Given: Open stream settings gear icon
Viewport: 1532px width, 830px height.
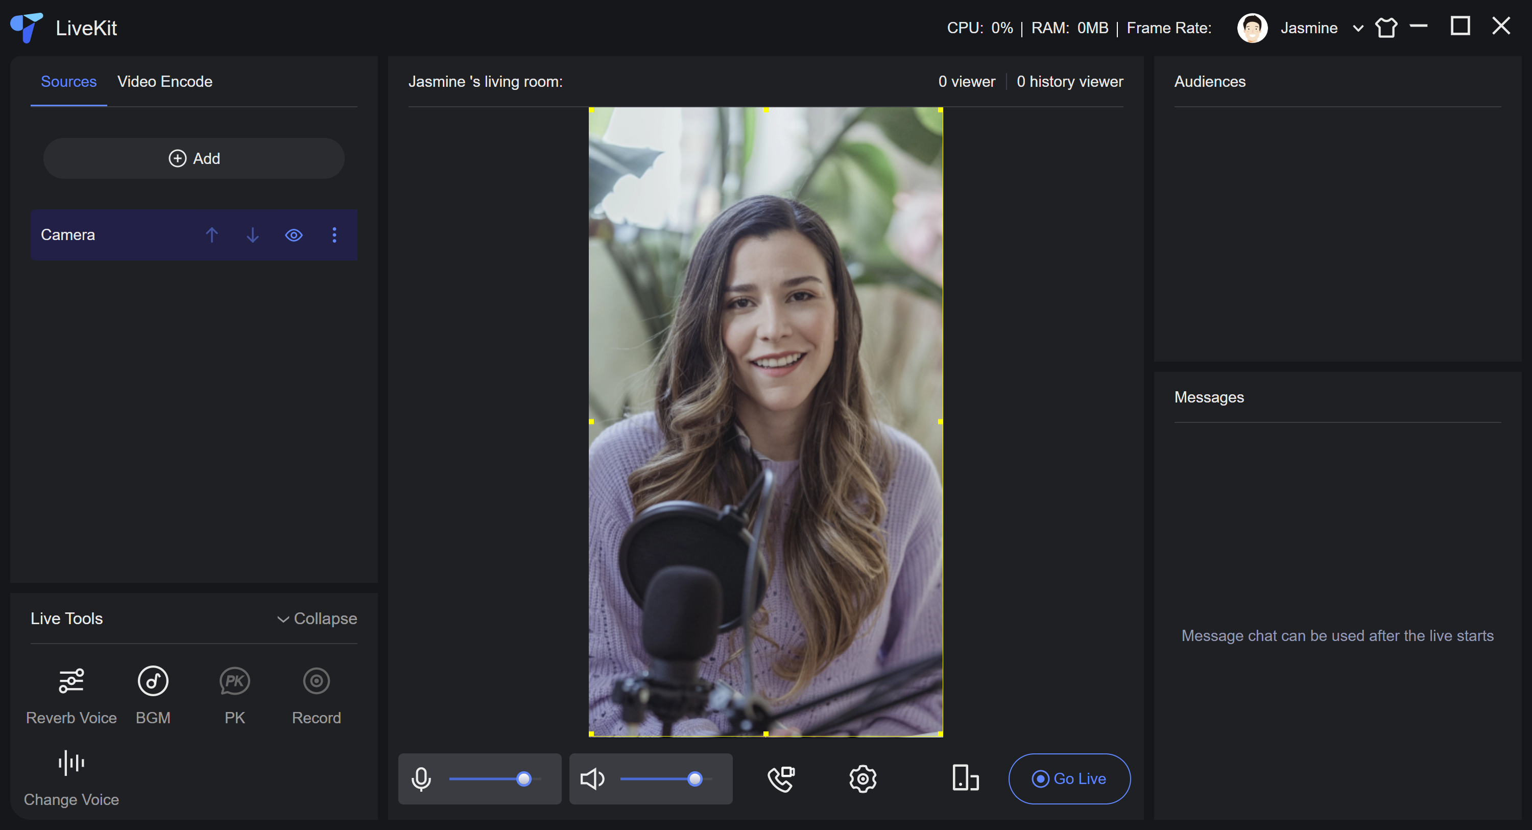Looking at the screenshot, I should [x=863, y=779].
